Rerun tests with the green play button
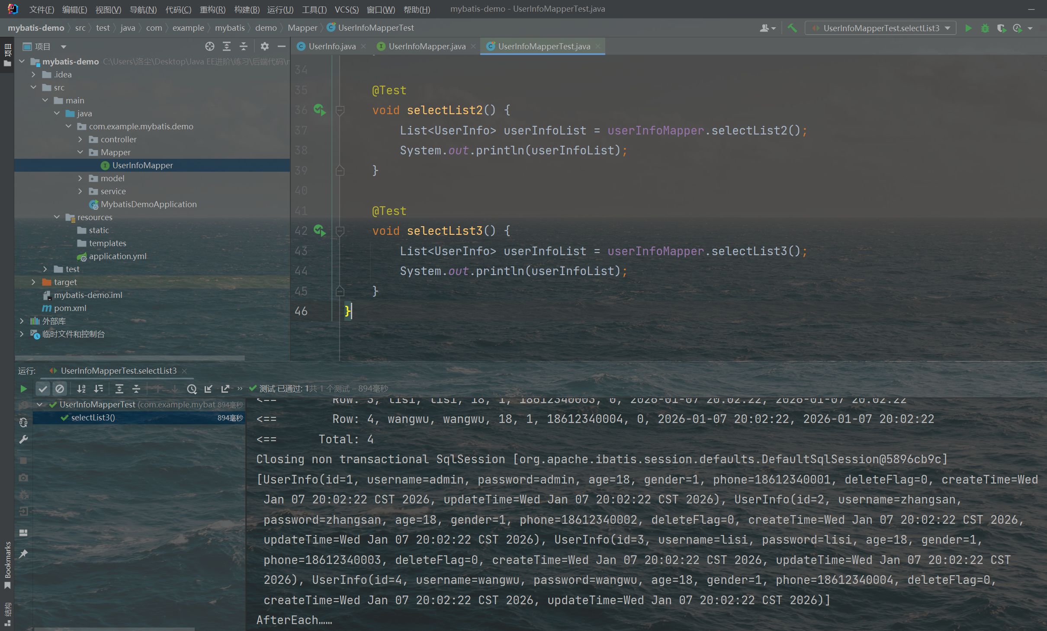The width and height of the screenshot is (1047, 631). click(23, 389)
